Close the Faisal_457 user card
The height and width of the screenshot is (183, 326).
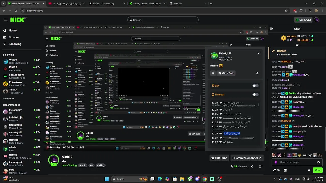pos(259,53)
